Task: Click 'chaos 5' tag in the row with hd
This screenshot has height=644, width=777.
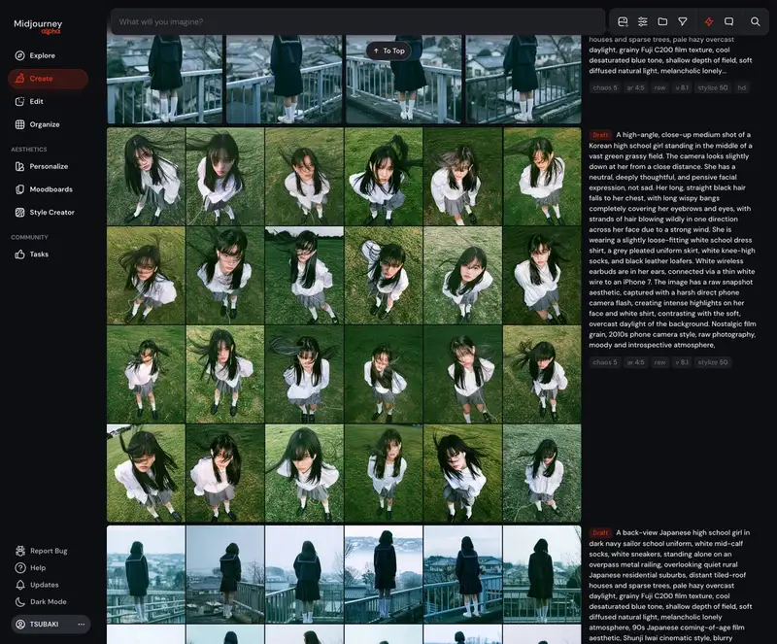Action: pyautogui.click(x=605, y=87)
